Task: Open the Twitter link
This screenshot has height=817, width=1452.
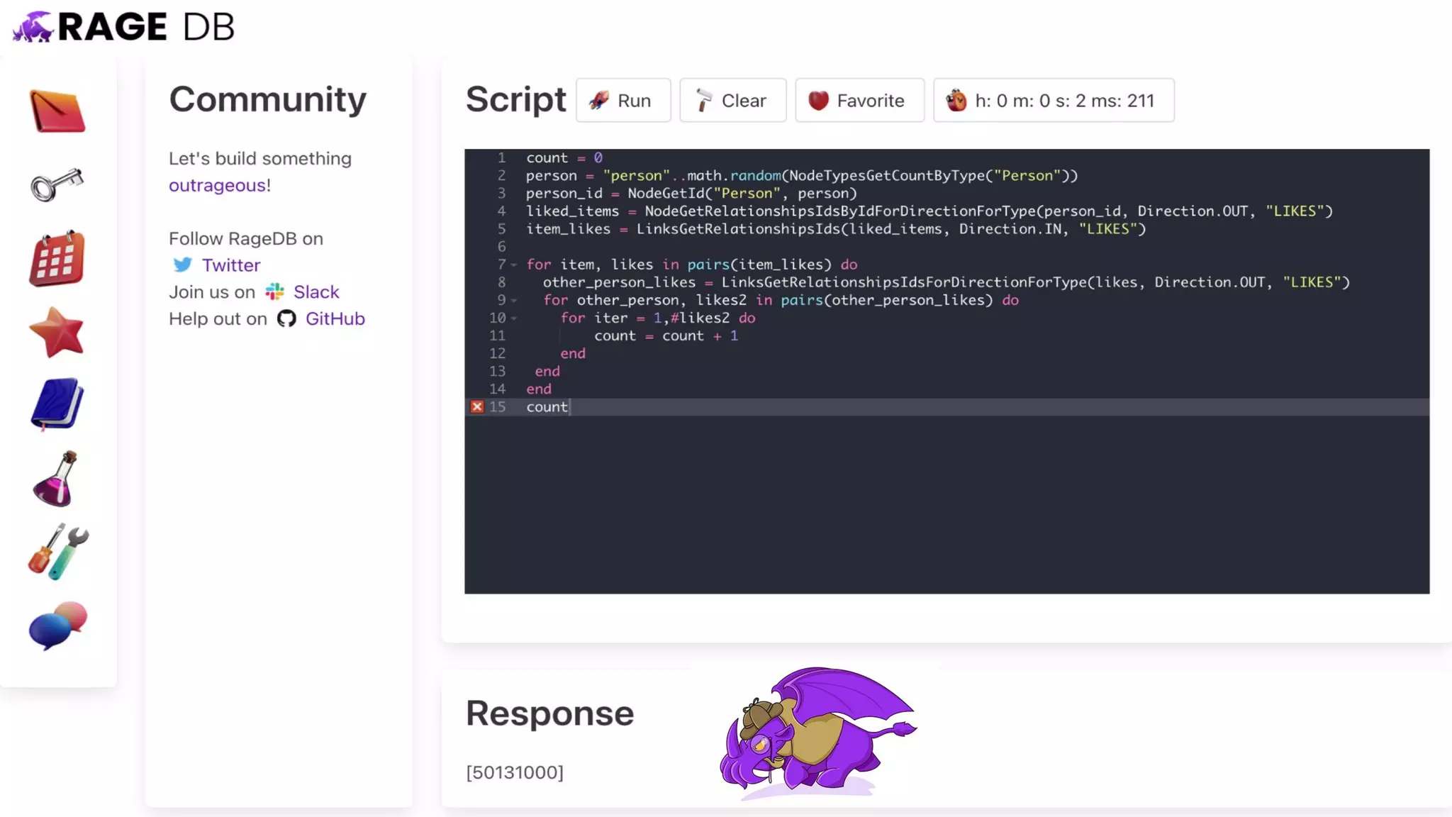Action: point(230,265)
